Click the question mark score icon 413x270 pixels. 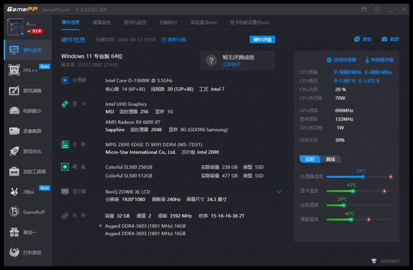pyautogui.click(x=211, y=61)
